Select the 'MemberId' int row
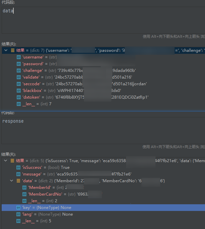205x229 pixels. tap(103, 187)
